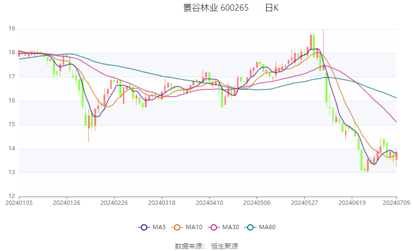Image resolution: width=413 pixels, height=251 pixels.
Task: Click the 20240619 x-axis date label
Action: 352,203
